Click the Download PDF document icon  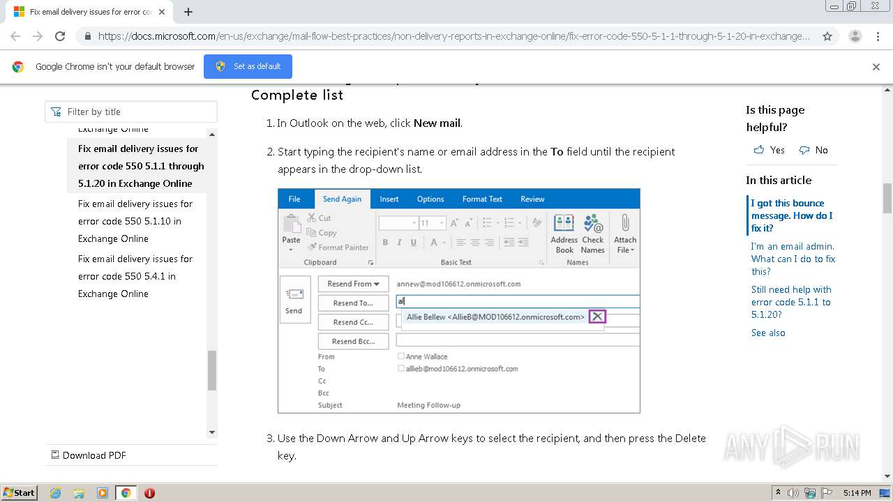point(55,455)
